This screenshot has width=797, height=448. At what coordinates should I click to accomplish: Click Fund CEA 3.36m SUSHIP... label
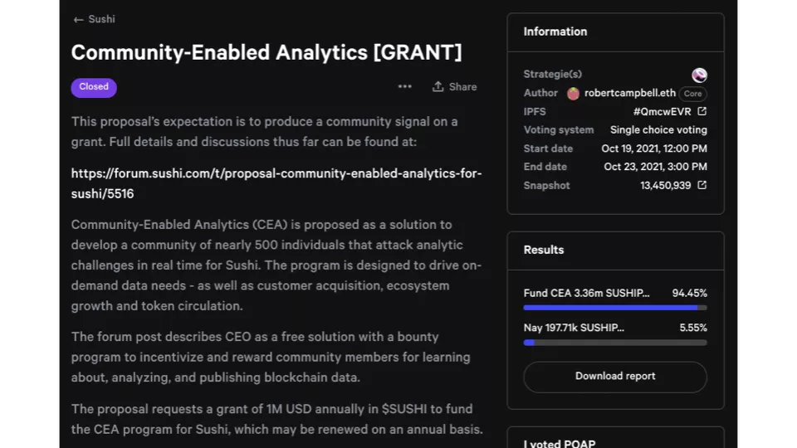coord(587,293)
